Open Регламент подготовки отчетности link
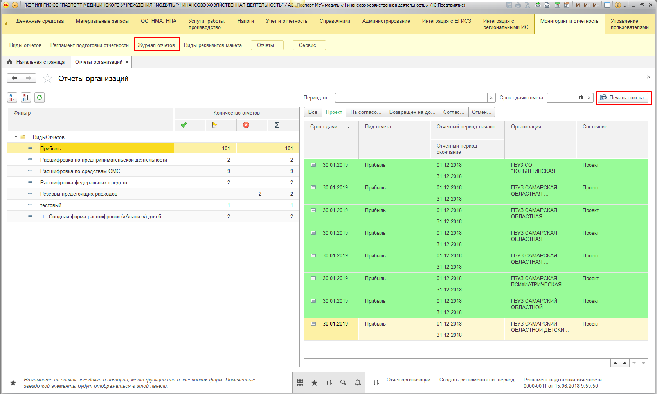Screen dimensions: 657x394 (x=89, y=45)
